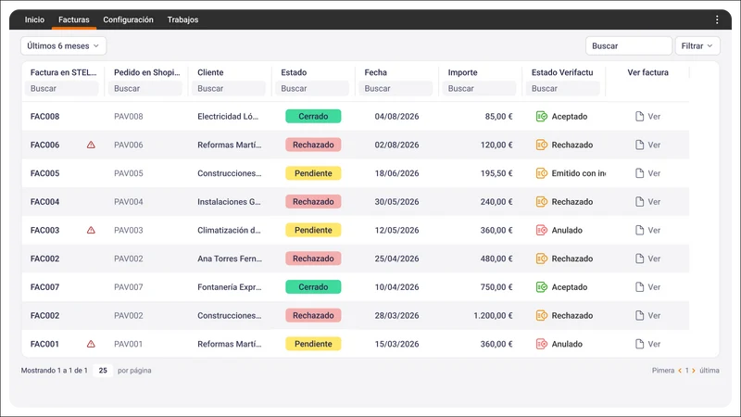
Task: Click Rechazado status badge in FAC004 row
Action: (313, 202)
